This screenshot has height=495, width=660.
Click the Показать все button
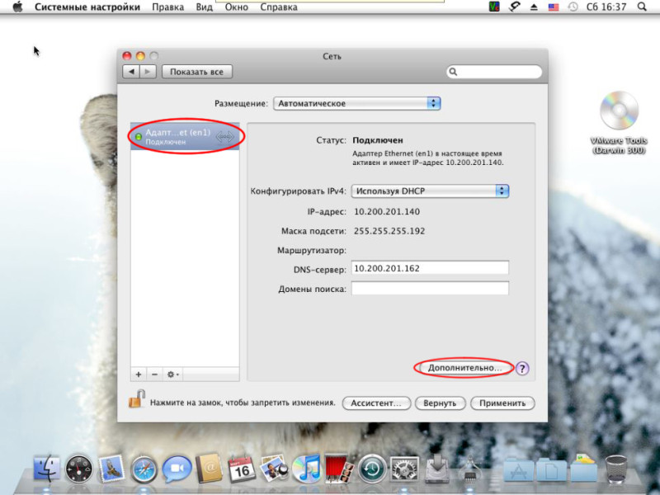click(196, 72)
